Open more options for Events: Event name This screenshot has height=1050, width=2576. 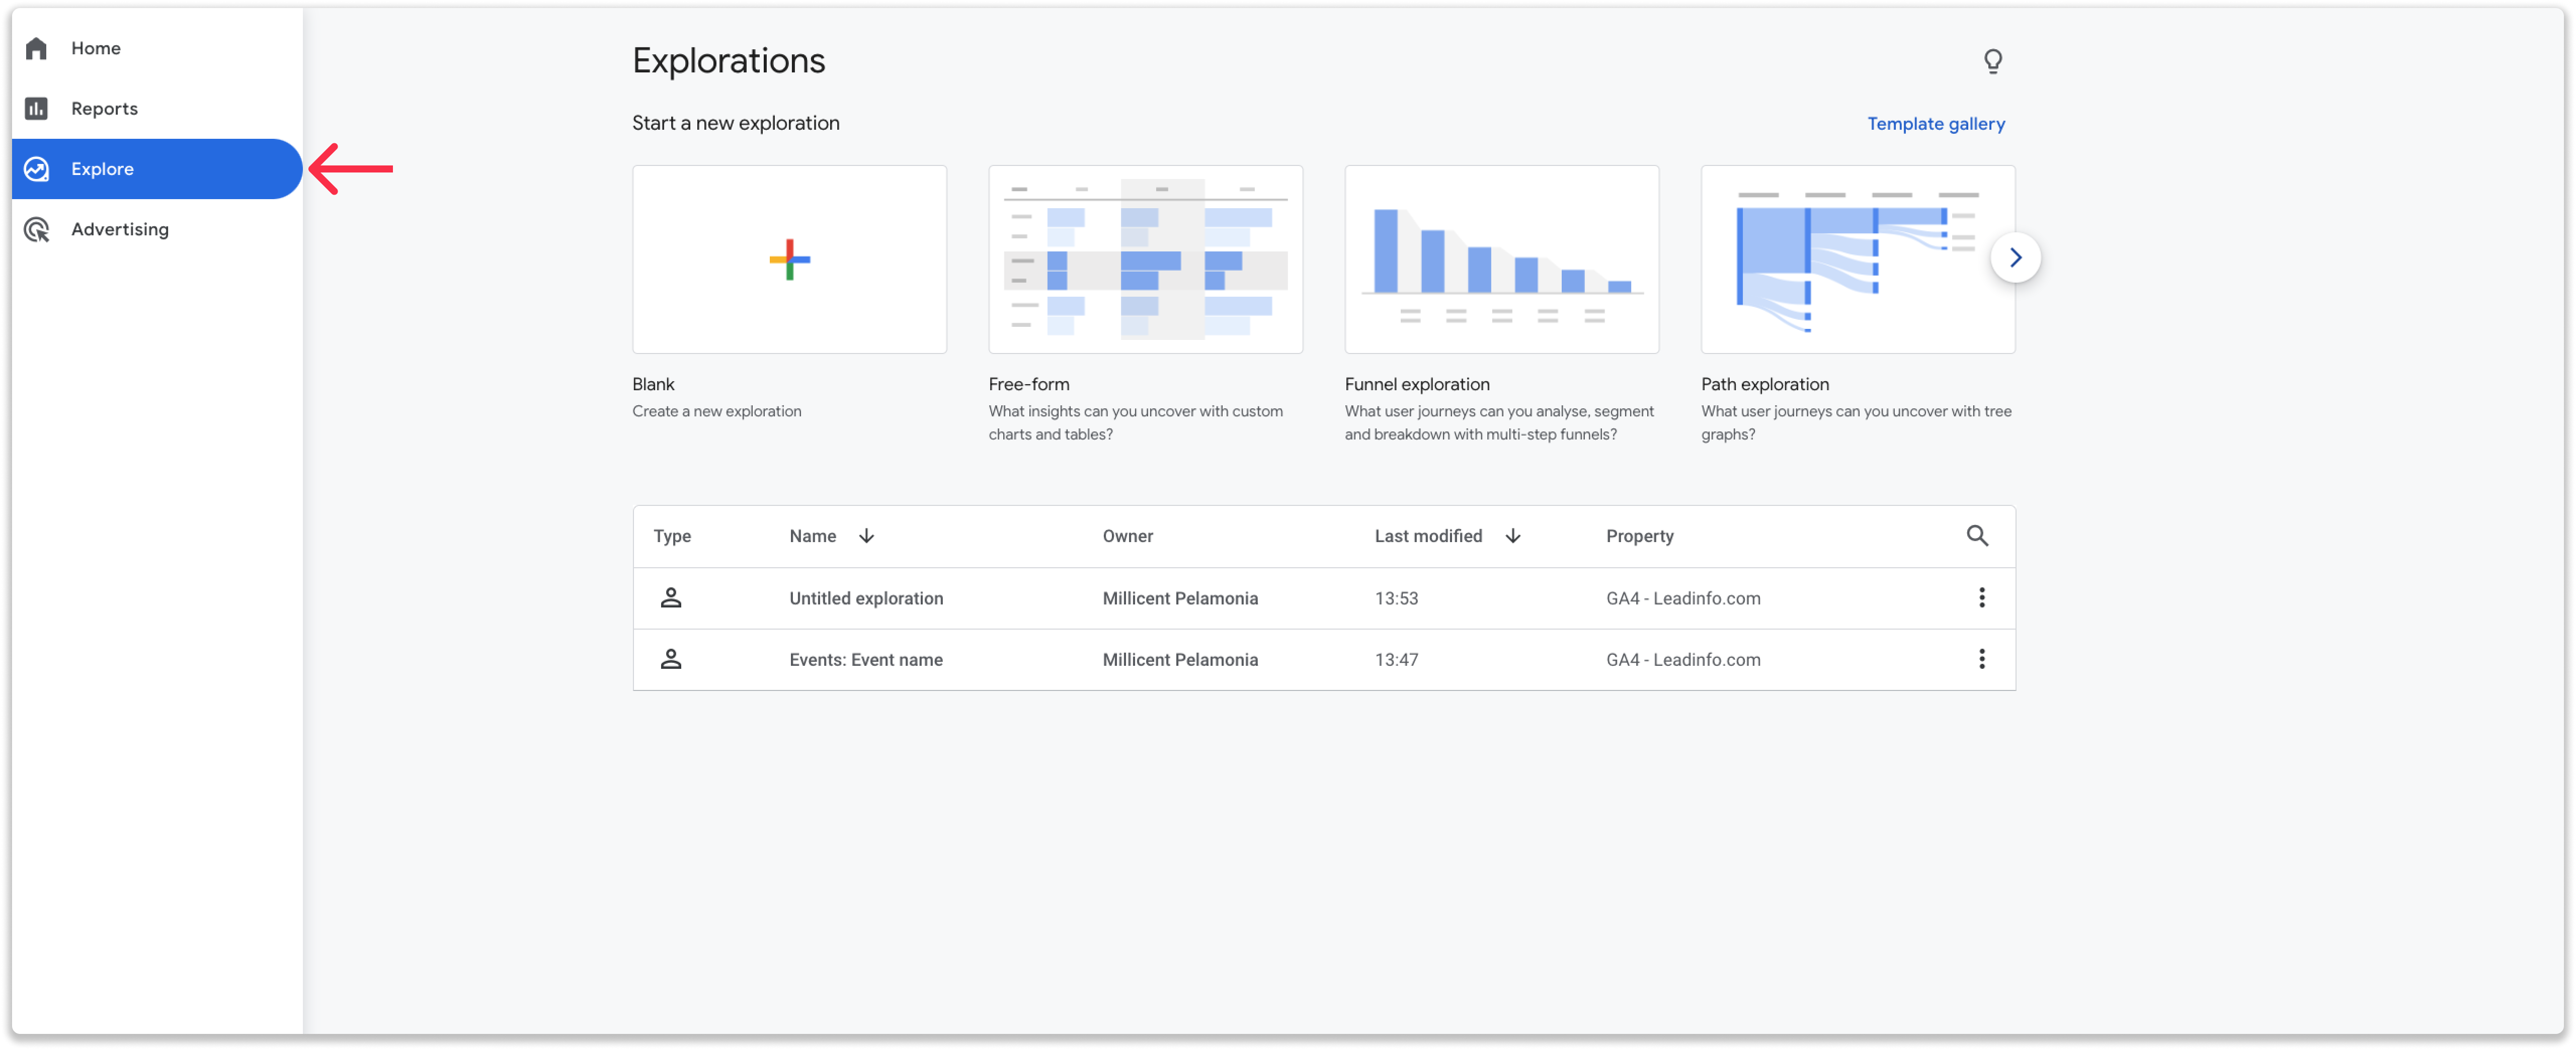tap(1981, 658)
